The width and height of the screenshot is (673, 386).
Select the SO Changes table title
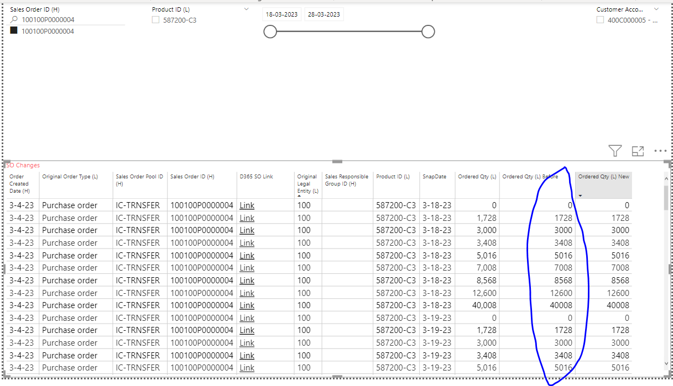click(x=22, y=165)
